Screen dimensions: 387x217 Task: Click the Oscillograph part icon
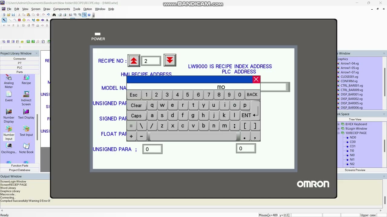click(9, 146)
